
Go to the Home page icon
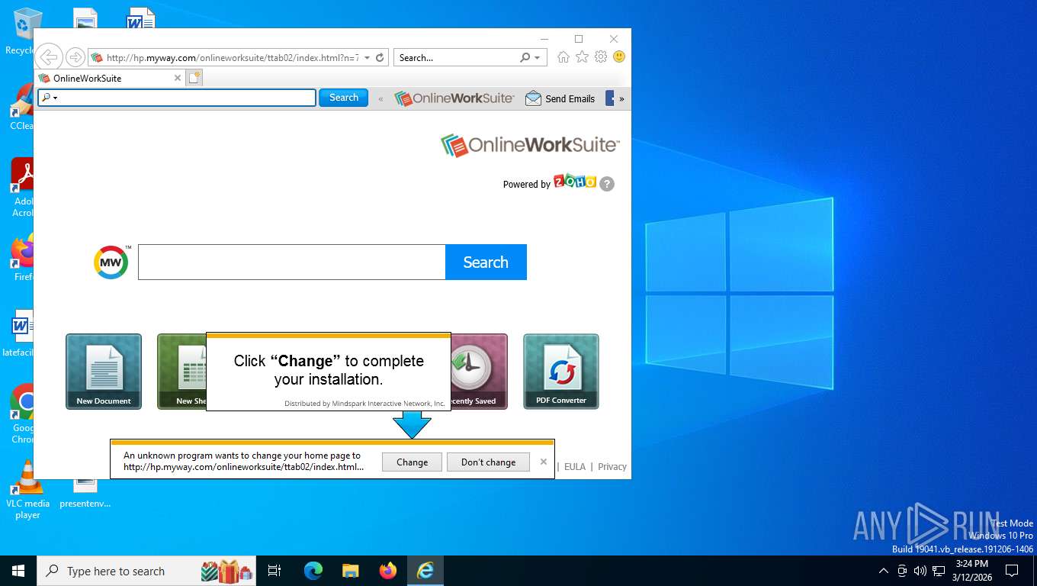(563, 57)
